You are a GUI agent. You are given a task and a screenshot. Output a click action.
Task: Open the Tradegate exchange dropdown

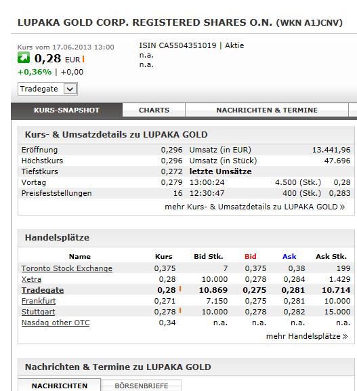47,89
